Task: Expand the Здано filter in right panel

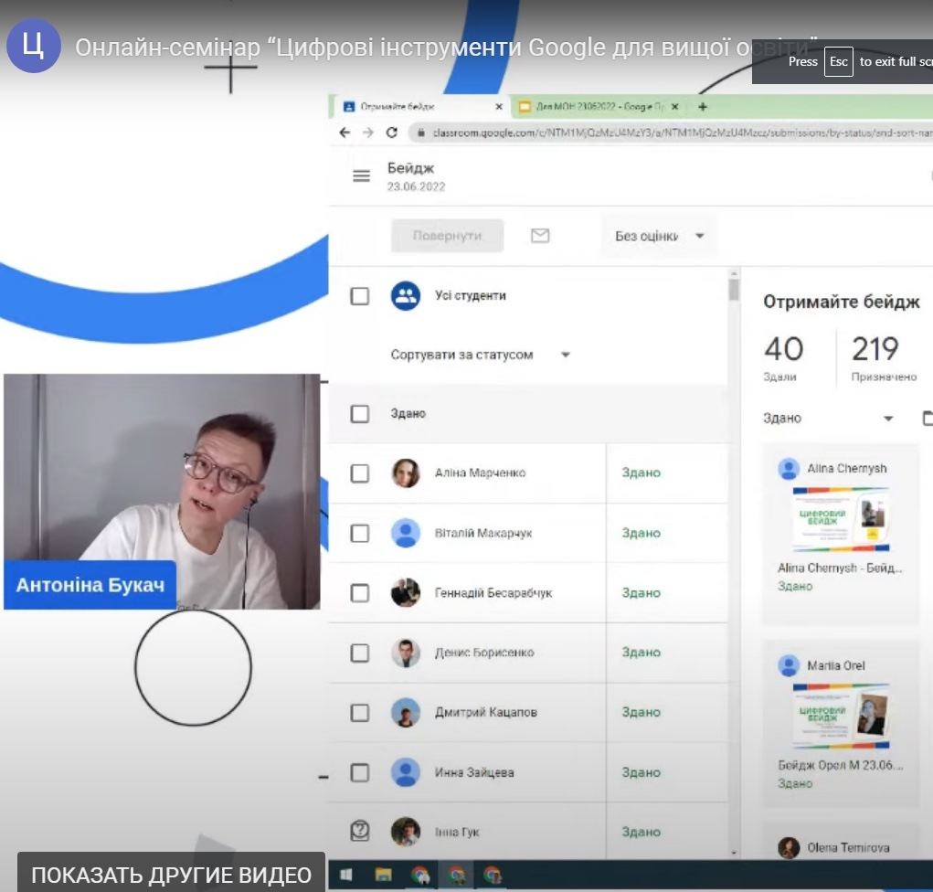Action: click(x=828, y=419)
